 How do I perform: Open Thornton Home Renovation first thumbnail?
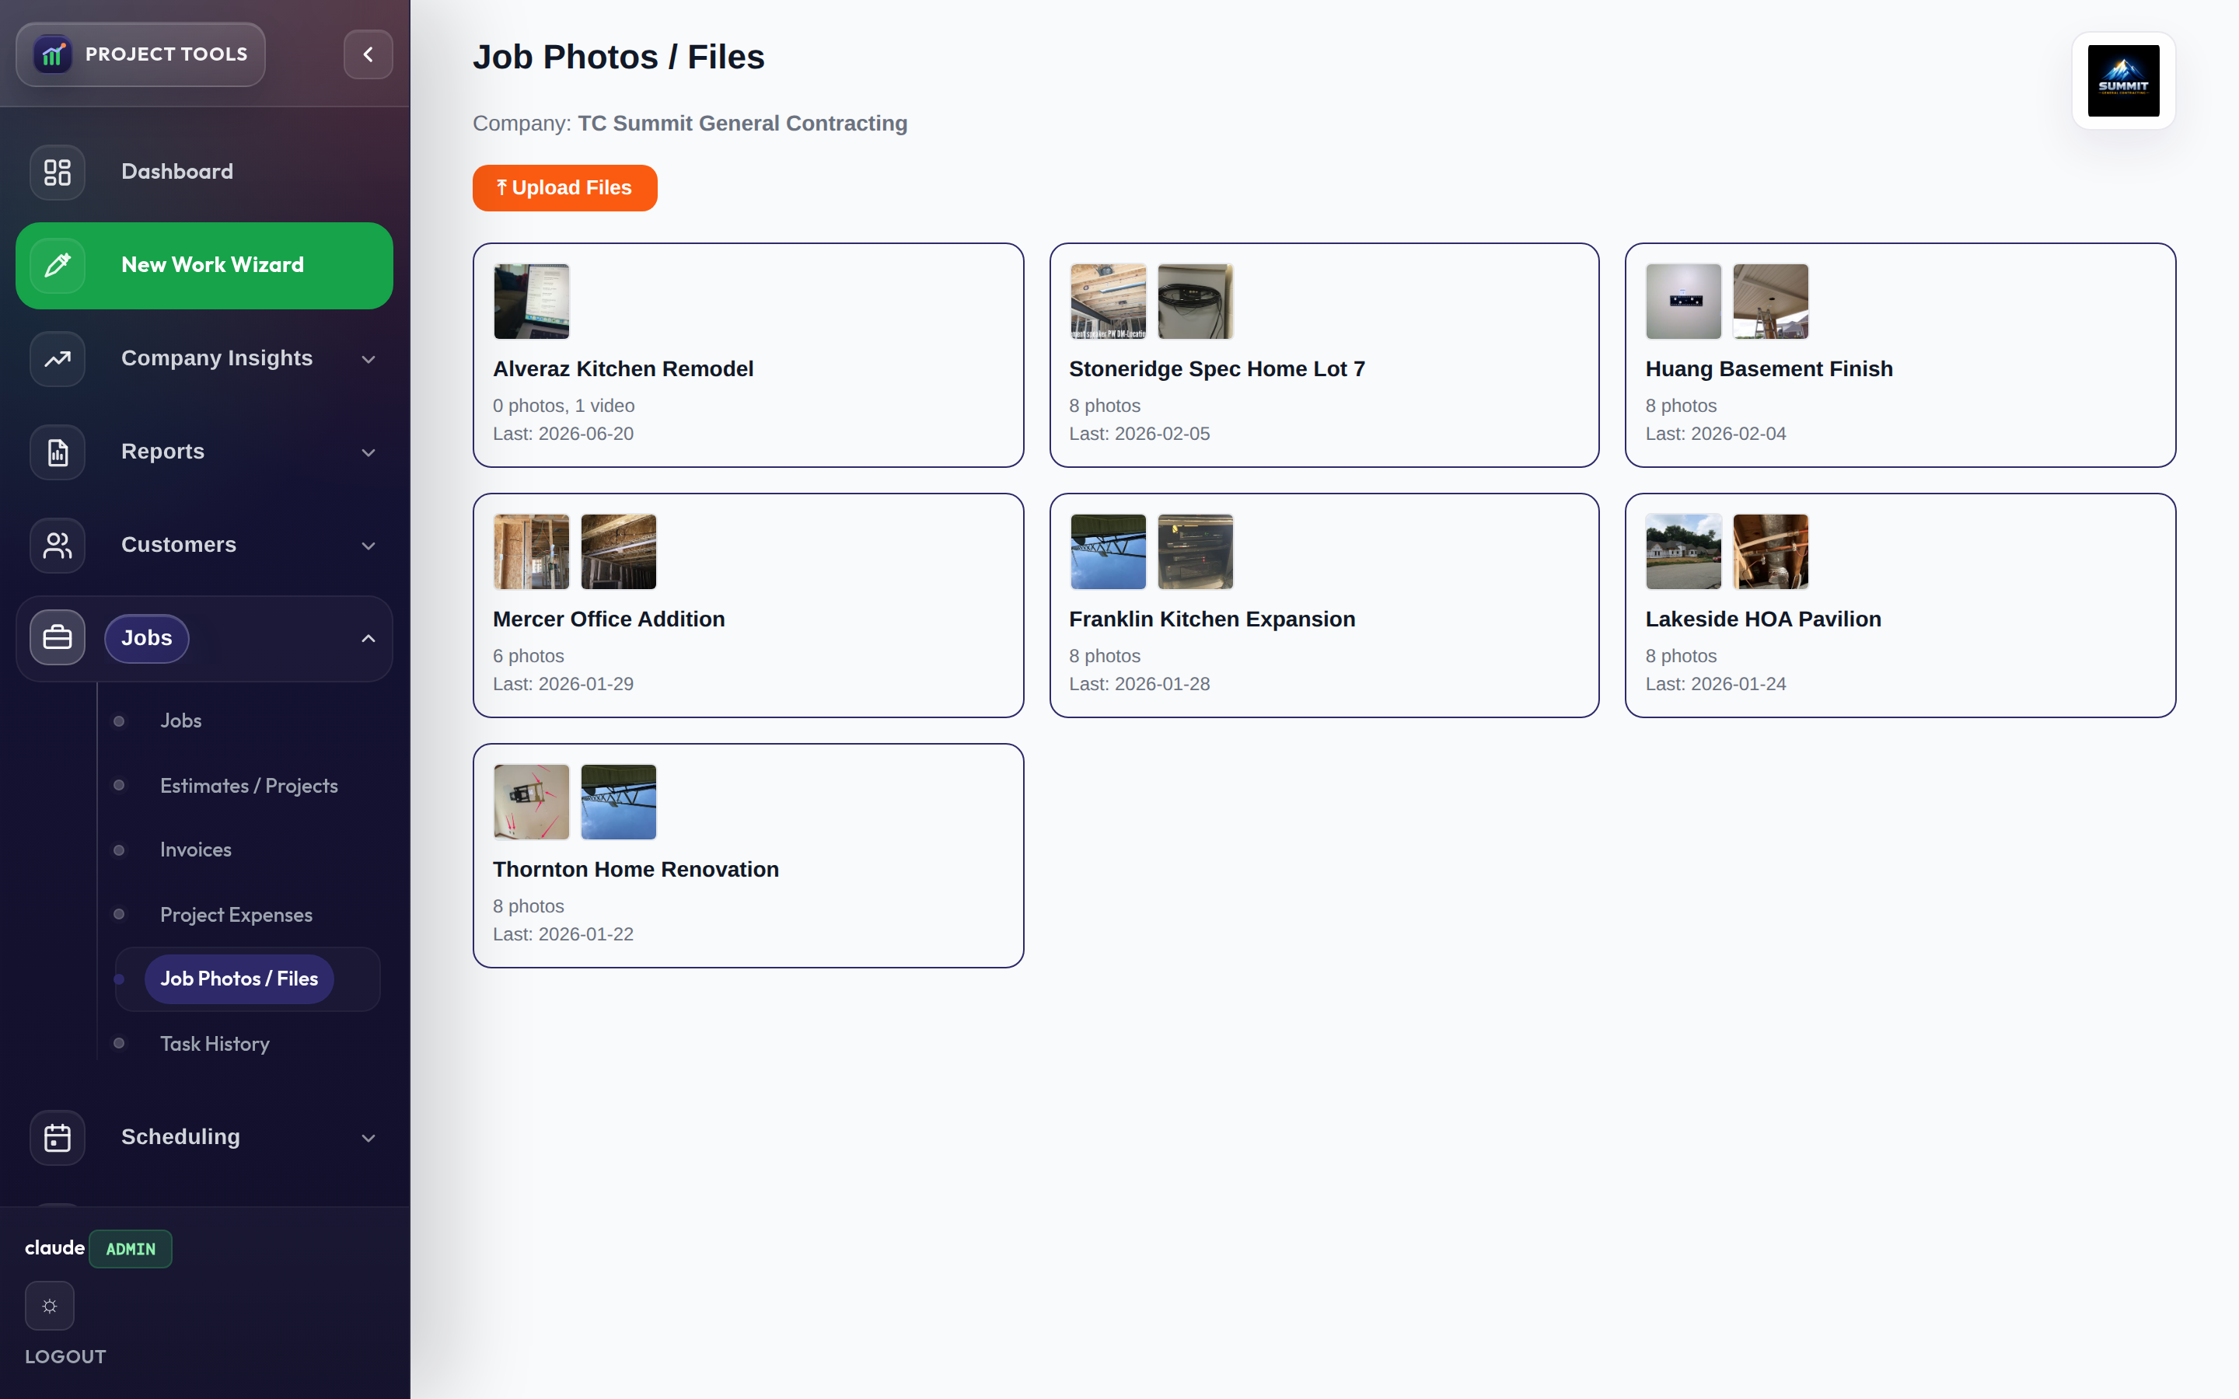531,802
